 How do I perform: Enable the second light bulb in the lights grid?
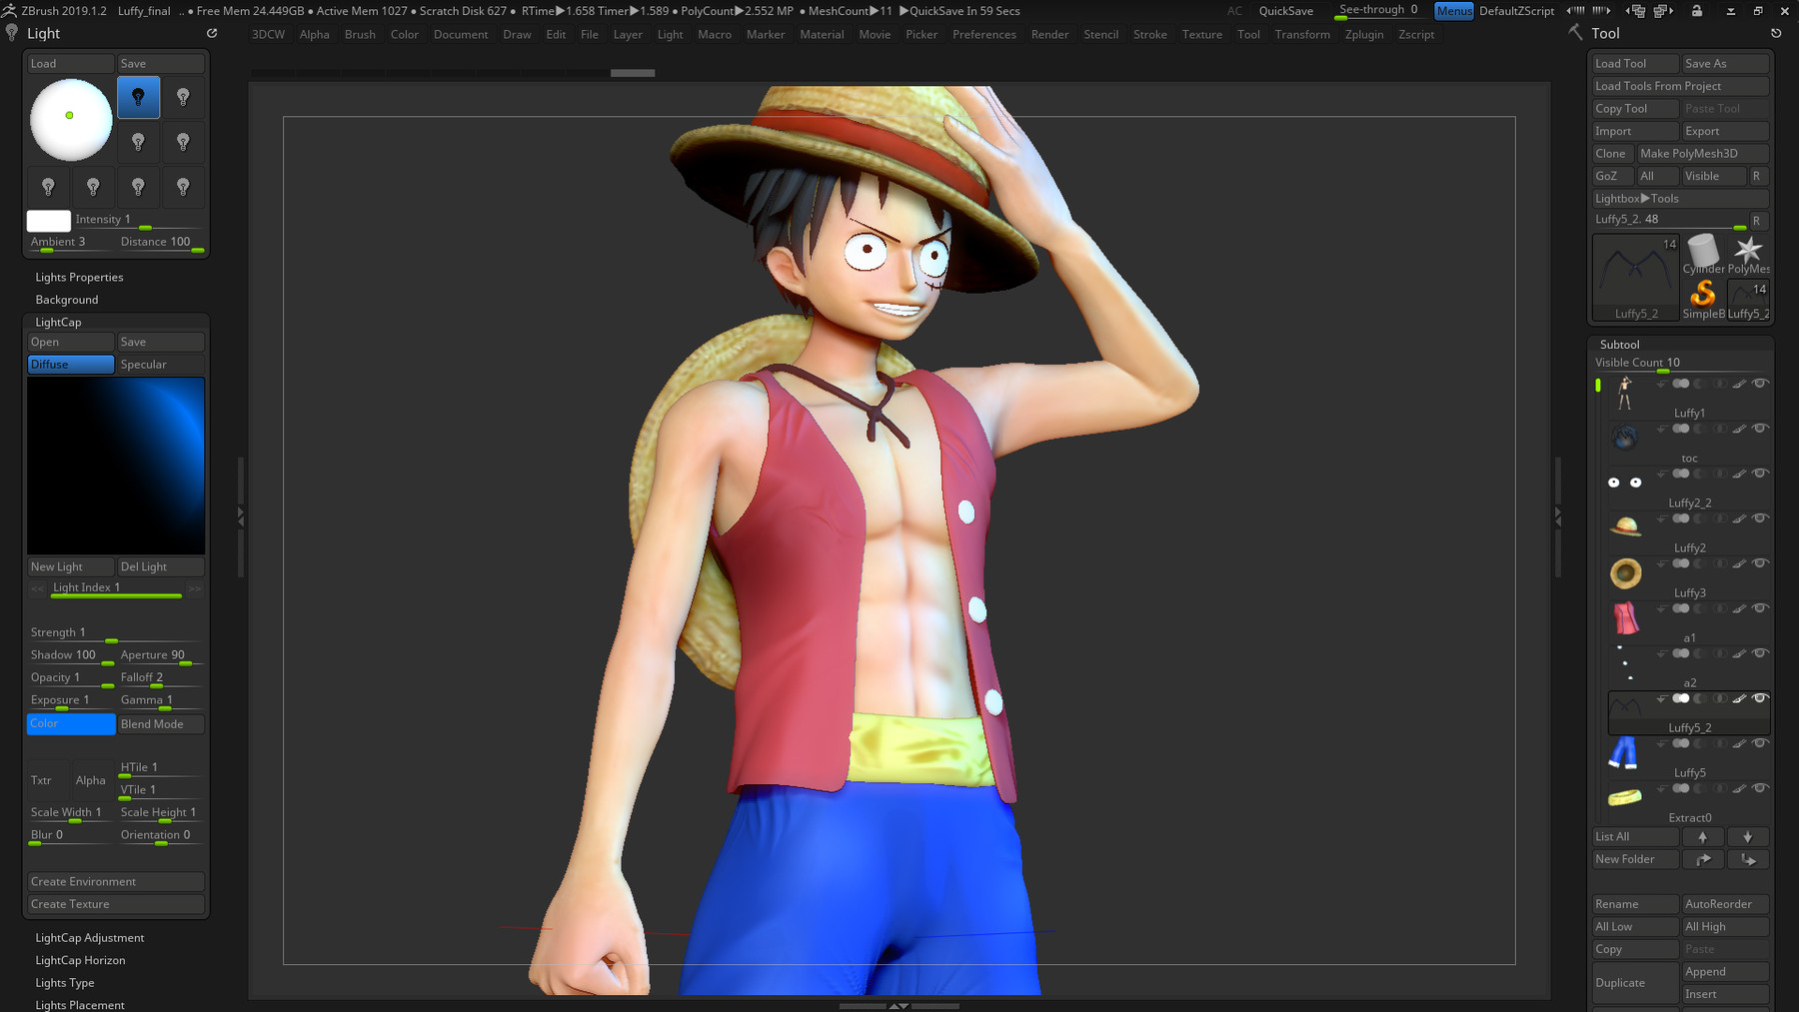click(x=184, y=97)
